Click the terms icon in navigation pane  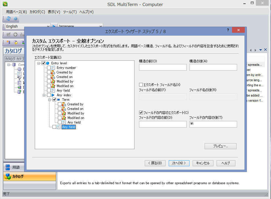tap(8, 167)
